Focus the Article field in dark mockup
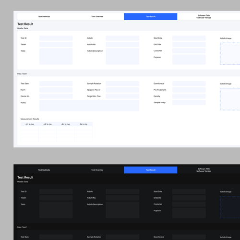 (x=122, y=192)
